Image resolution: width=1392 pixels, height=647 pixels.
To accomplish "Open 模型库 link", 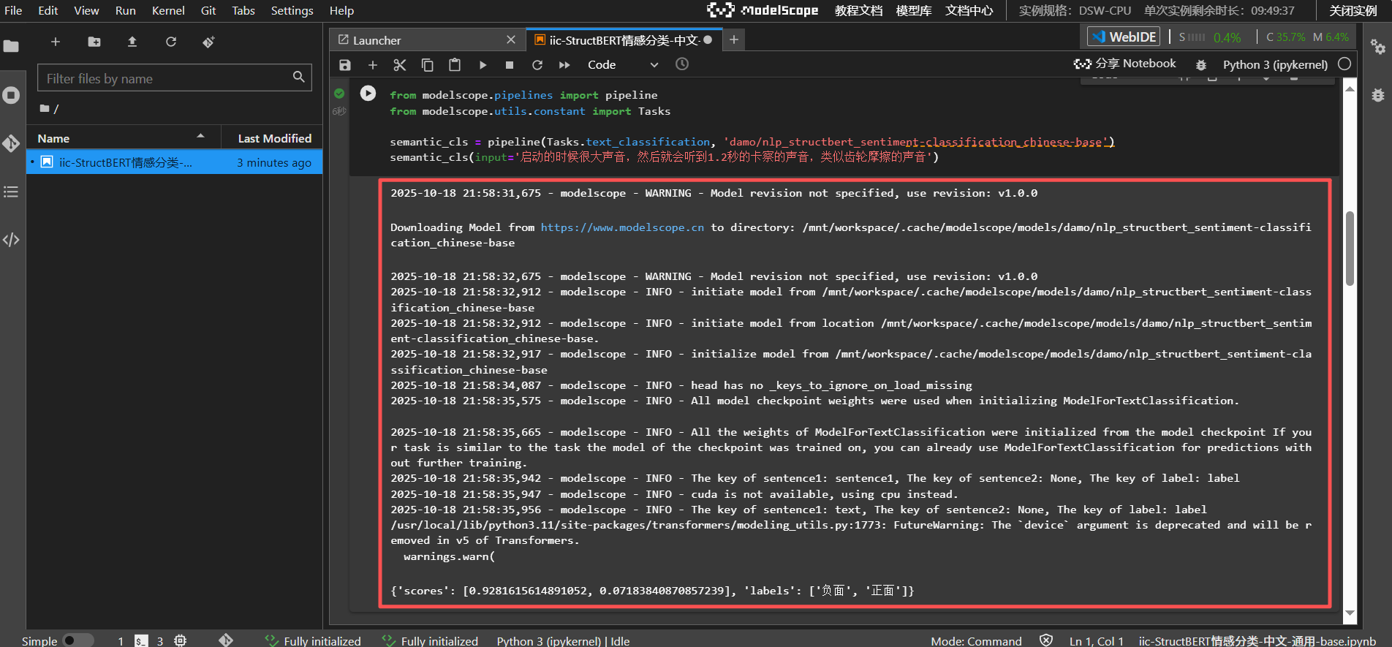I will point(914,10).
